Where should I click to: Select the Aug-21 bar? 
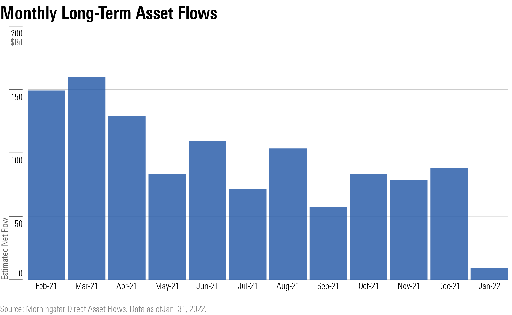click(x=288, y=214)
